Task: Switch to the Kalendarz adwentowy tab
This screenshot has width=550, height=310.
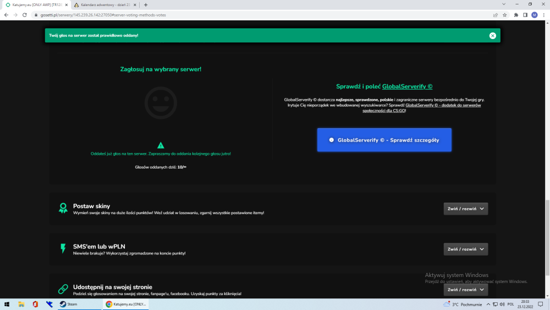Action: (x=105, y=5)
